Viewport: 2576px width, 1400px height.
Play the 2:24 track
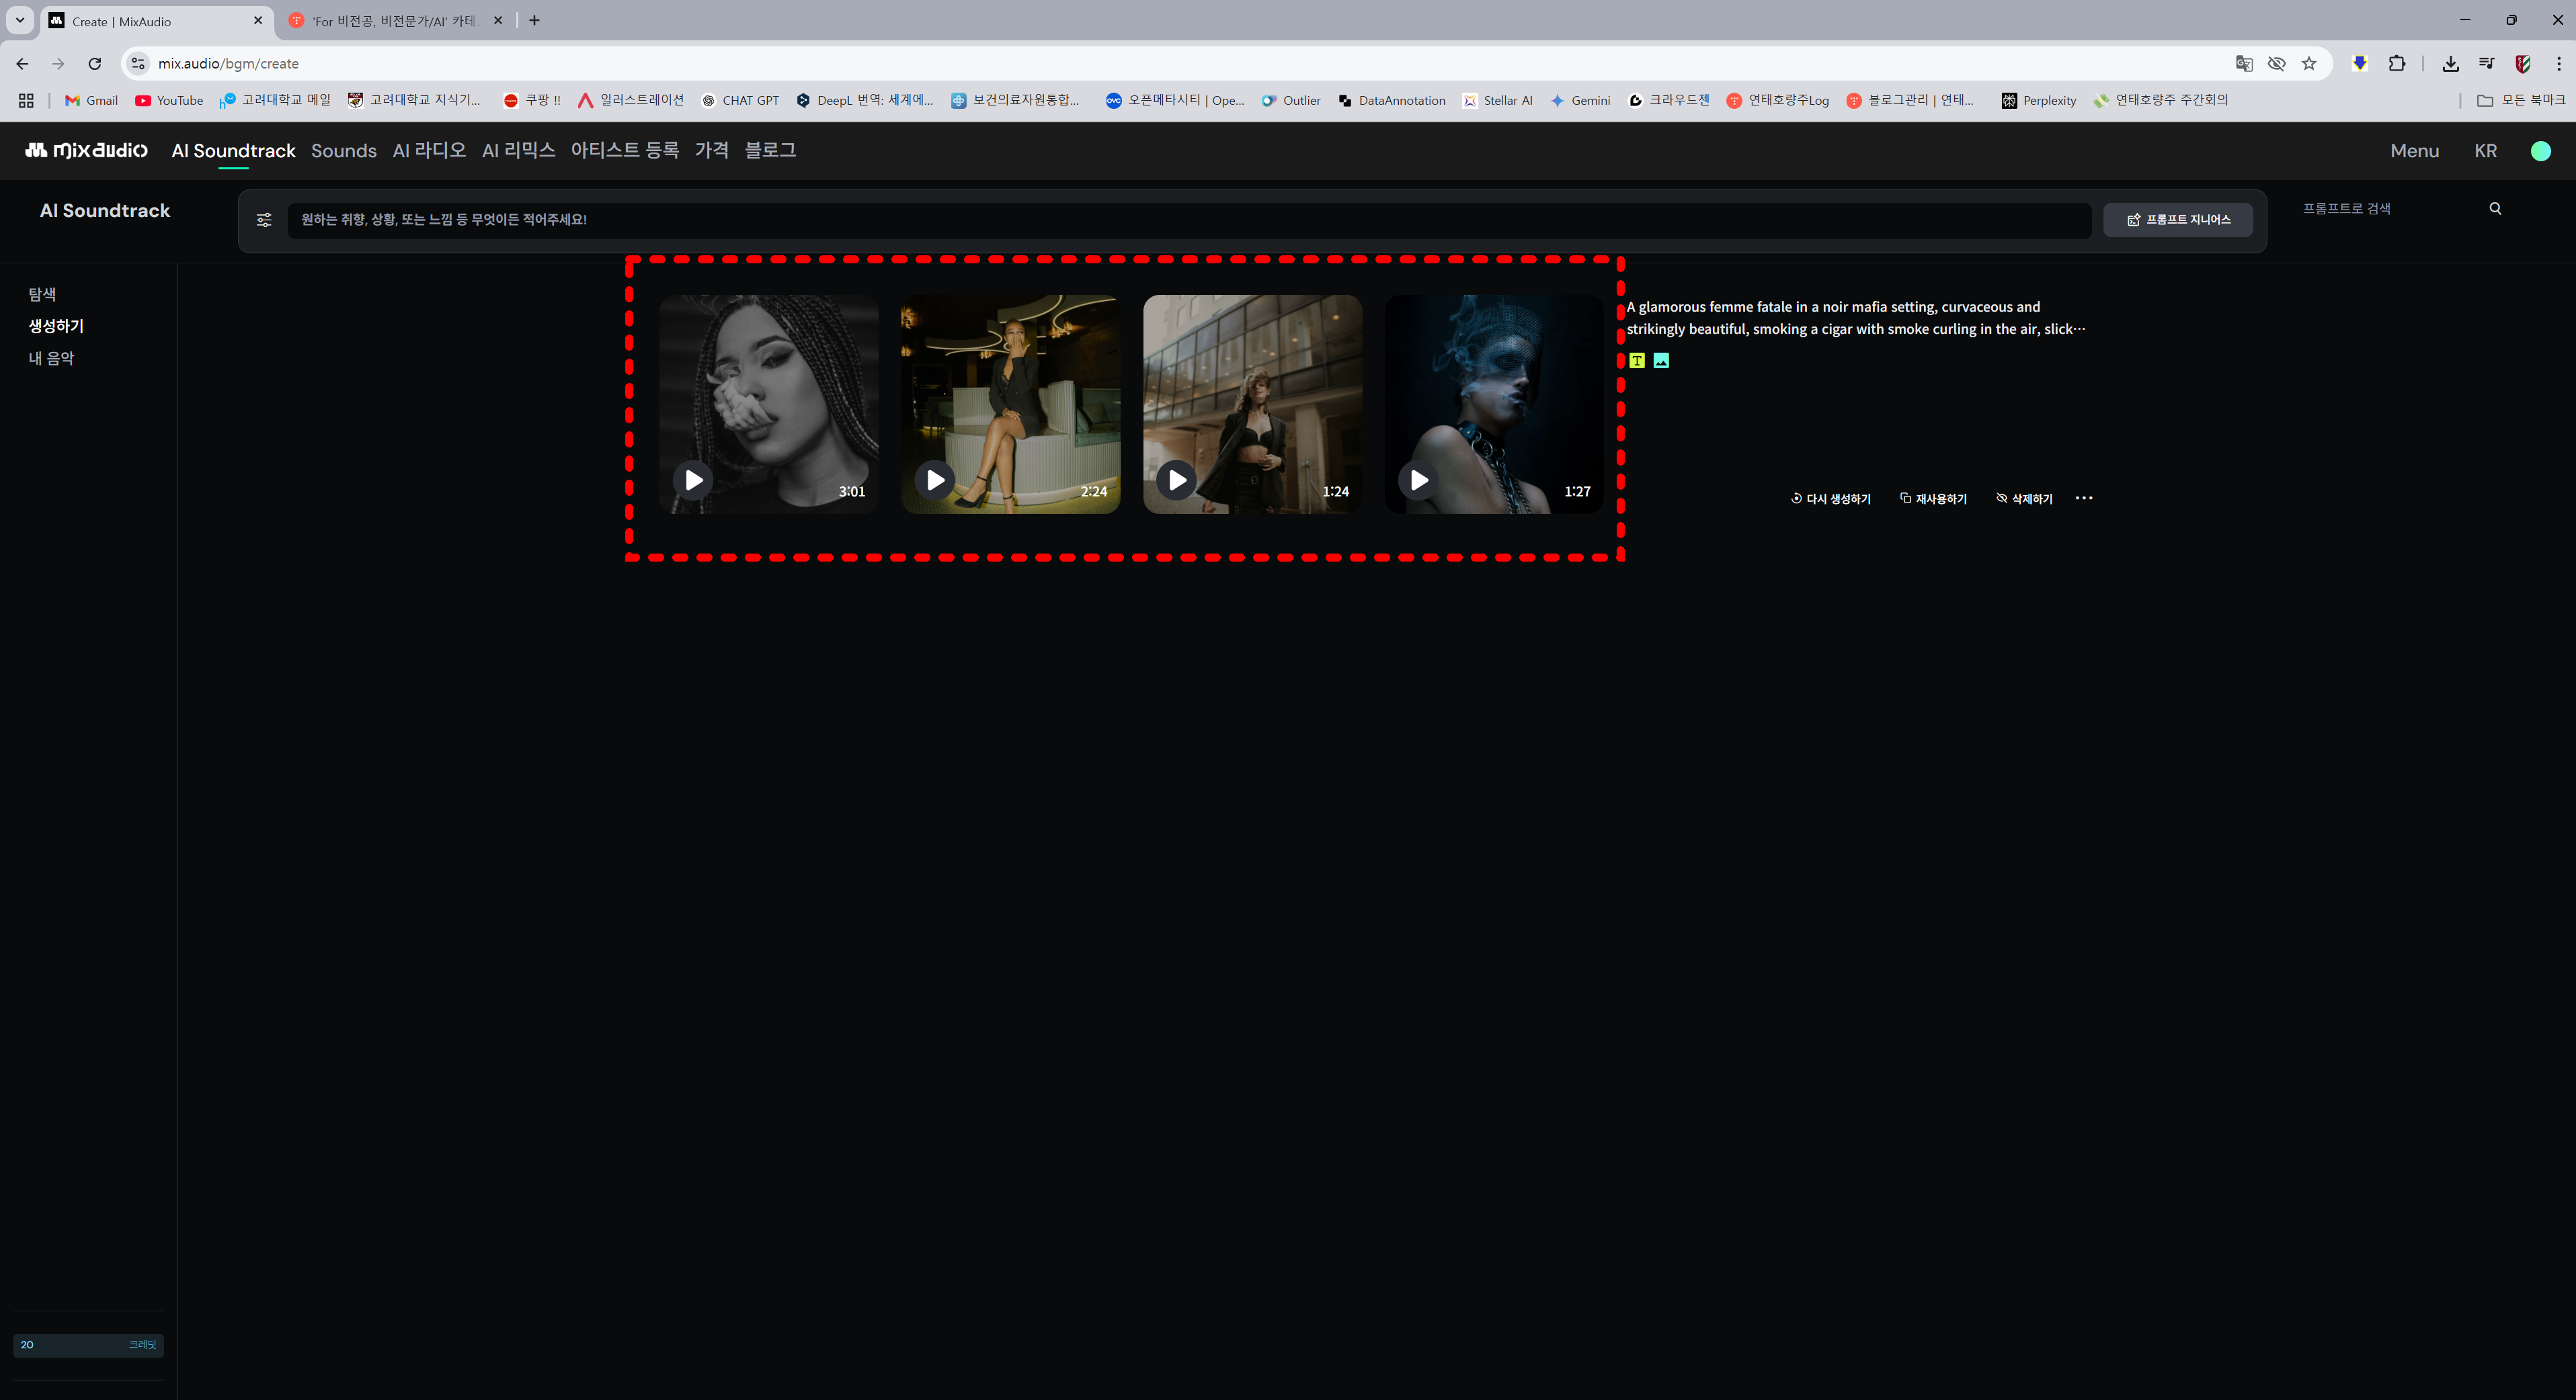point(935,480)
